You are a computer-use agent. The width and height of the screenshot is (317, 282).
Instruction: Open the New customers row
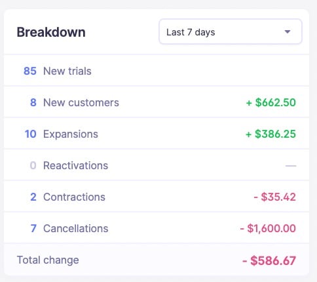(157, 102)
